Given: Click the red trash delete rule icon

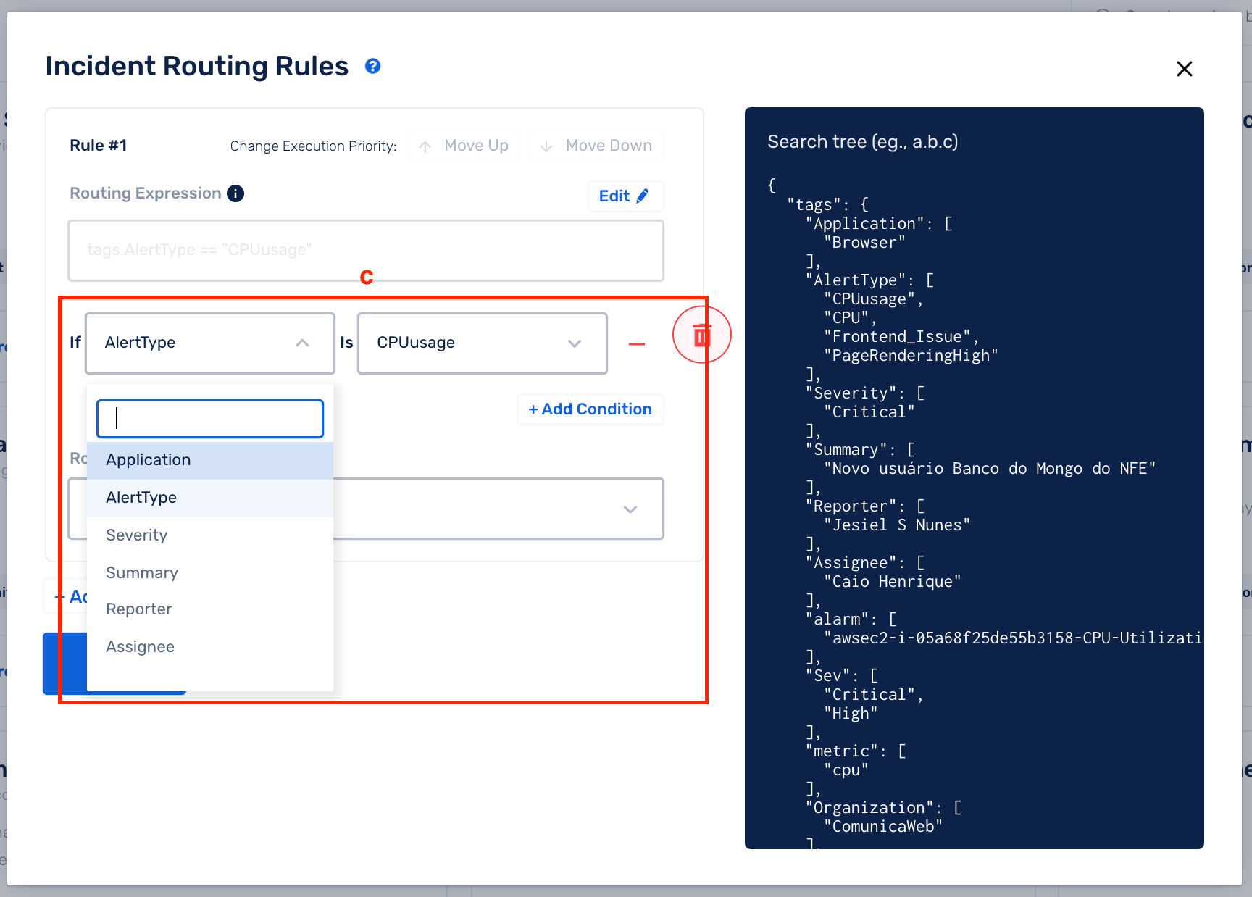Looking at the screenshot, I should (x=701, y=335).
